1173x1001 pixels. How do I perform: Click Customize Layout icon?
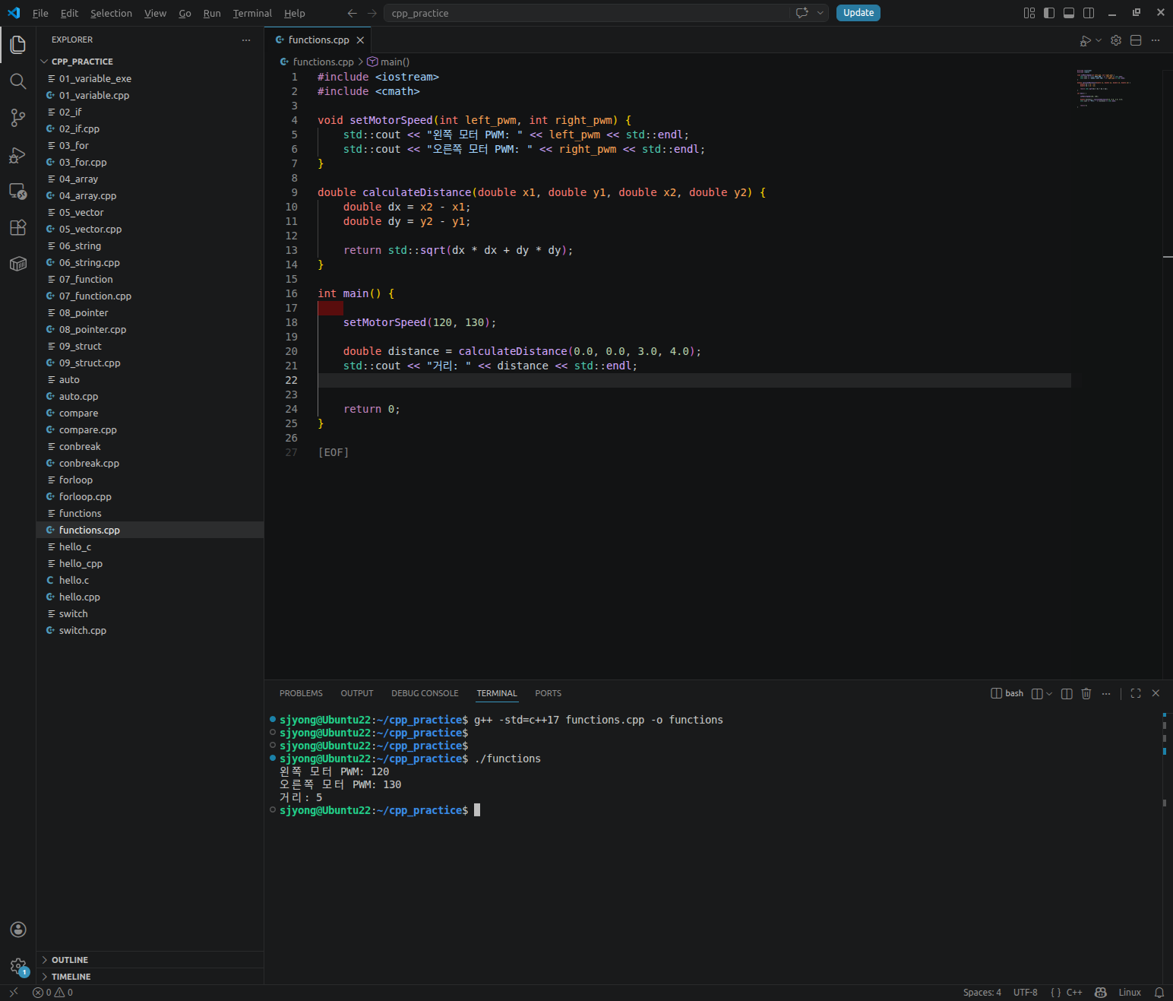tap(1029, 13)
